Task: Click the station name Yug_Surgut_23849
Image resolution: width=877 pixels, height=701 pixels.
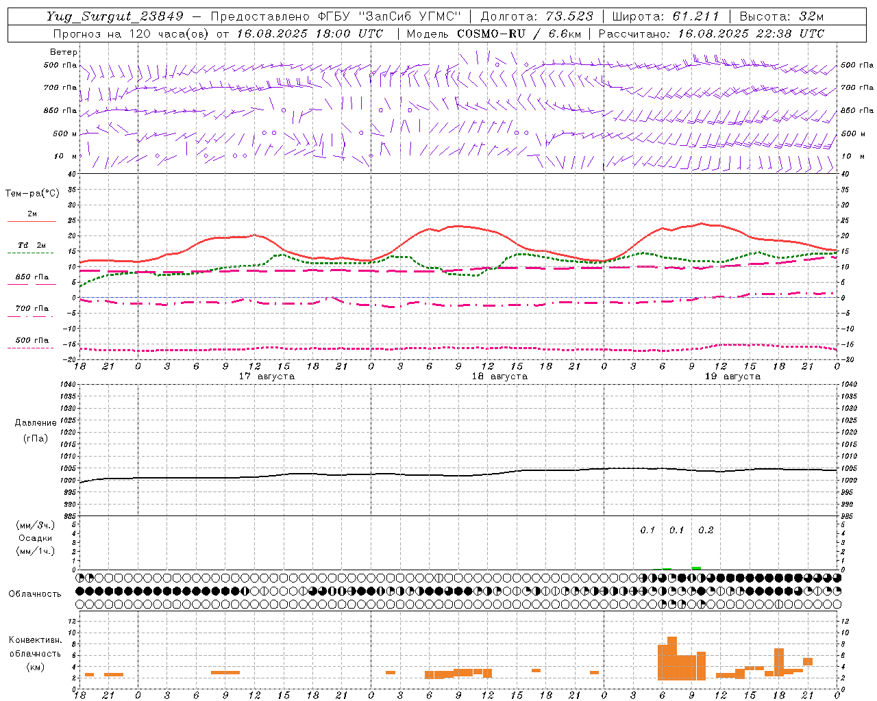Action: [115, 16]
